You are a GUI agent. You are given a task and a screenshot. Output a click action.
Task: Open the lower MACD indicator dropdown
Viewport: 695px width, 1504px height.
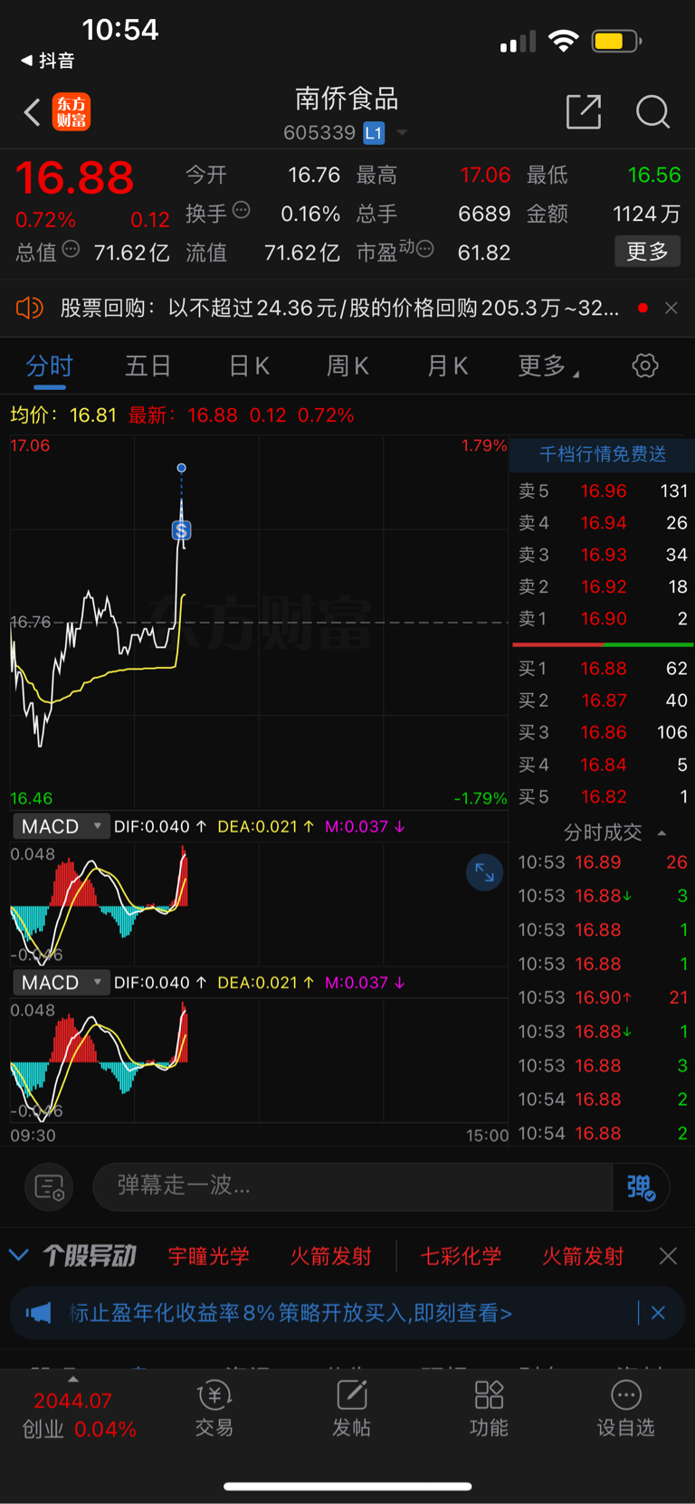tap(62, 983)
